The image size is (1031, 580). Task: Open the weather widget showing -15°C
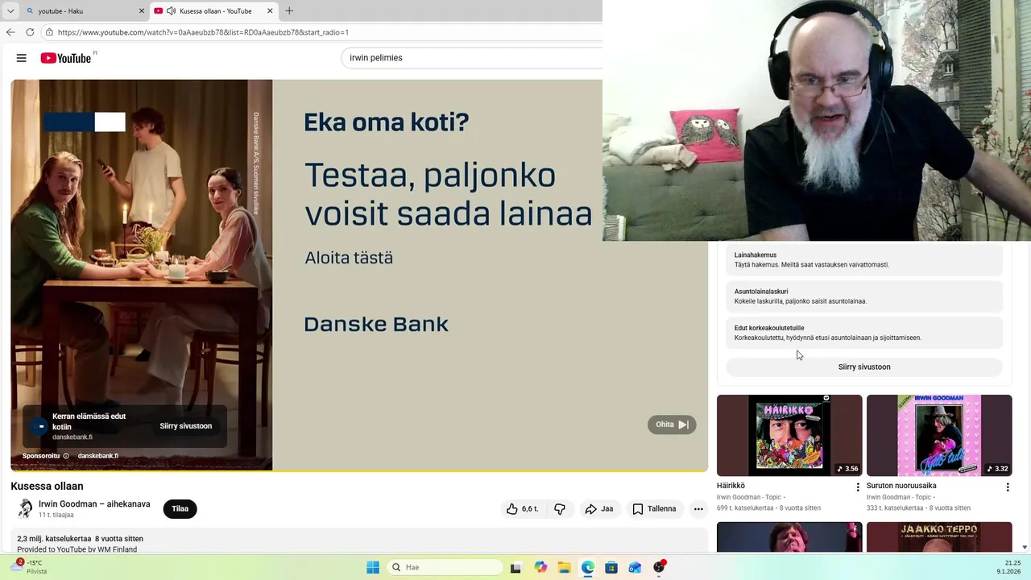click(28, 566)
